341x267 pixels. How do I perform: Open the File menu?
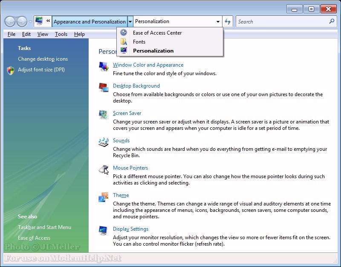coord(12,34)
